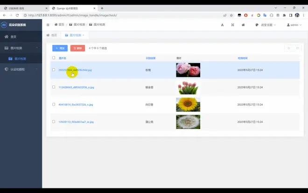Click the blue 增加 add button
Screen dimensions: 308x193
(x=60, y=48)
